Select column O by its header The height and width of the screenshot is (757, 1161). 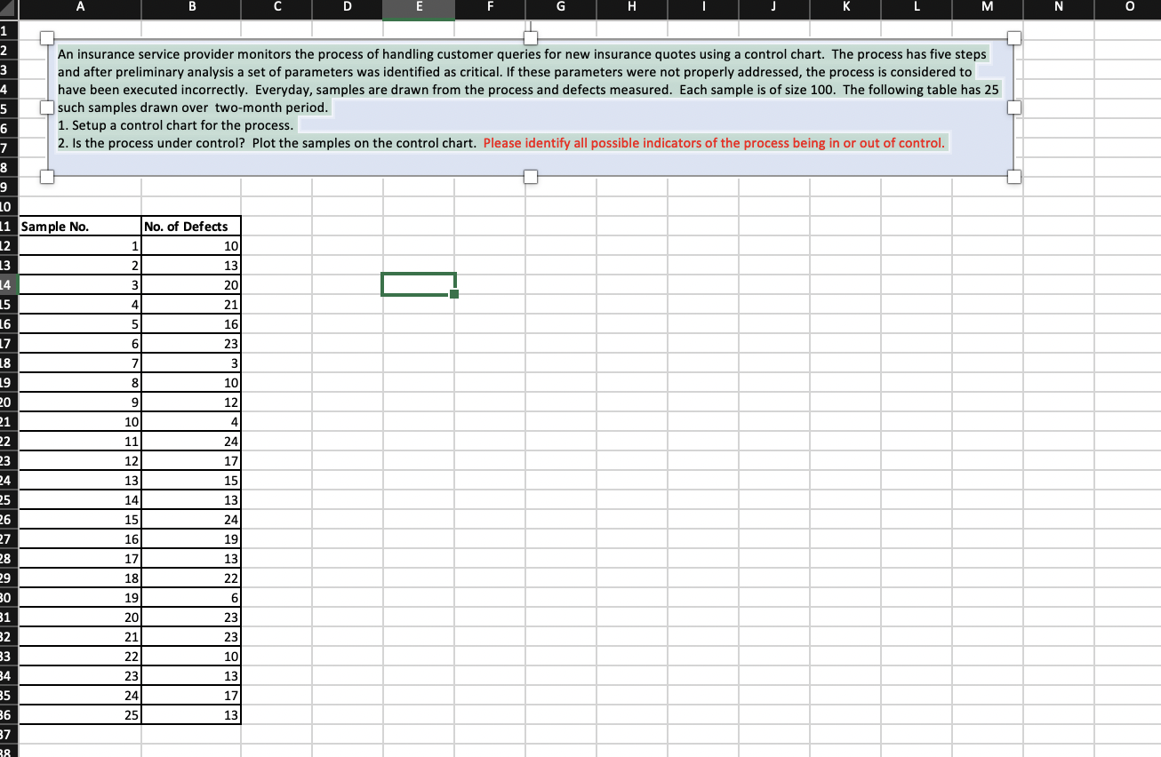pos(1127,9)
